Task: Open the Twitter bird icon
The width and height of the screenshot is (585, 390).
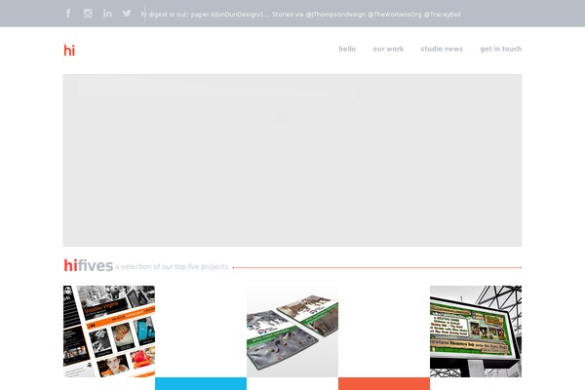Action: [127, 14]
